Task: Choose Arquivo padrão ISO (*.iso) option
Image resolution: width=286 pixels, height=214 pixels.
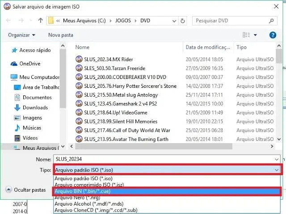Action: [x=167, y=178]
